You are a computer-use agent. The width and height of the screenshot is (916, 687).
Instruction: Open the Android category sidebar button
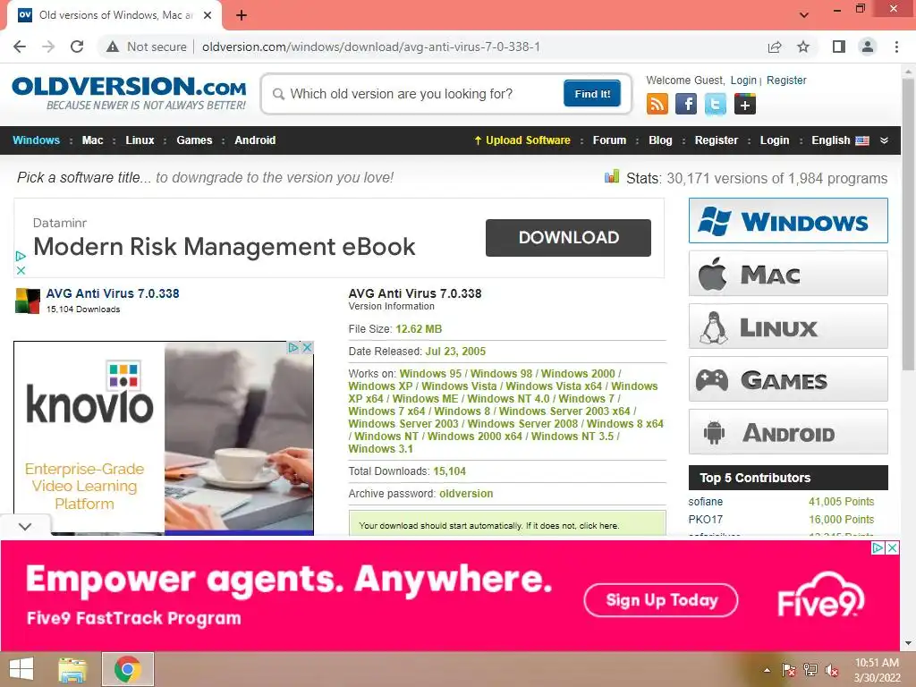788,432
